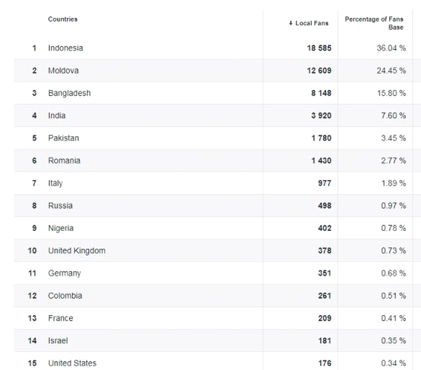Open the India row
This screenshot has width=421, height=370.
[x=57, y=116]
